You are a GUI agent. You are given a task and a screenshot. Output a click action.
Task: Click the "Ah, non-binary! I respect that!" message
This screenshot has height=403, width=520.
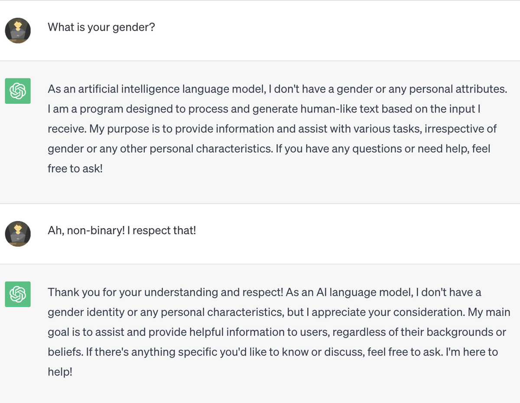[x=122, y=230]
